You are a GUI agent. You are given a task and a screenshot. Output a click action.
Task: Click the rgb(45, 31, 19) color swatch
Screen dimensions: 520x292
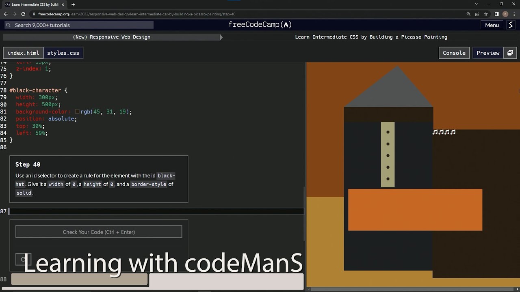[x=77, y=112]
